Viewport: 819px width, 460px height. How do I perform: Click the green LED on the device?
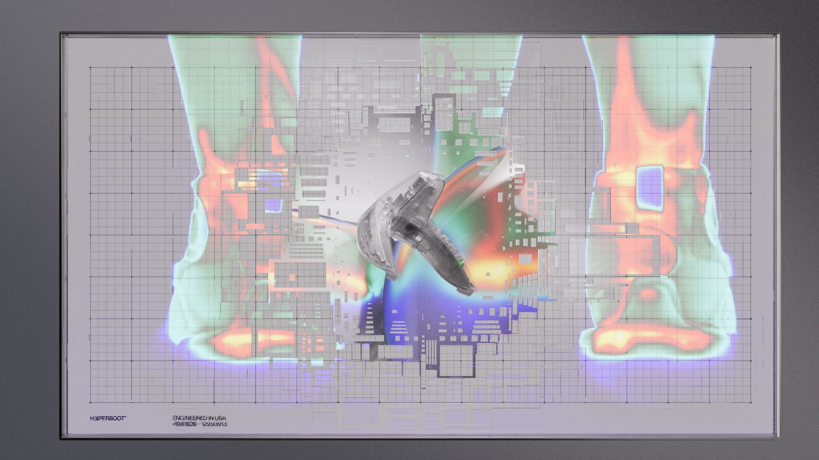[x=461, y=263]
